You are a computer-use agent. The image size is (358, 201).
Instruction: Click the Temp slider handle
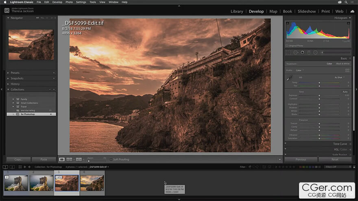click(x=319, y=82)
